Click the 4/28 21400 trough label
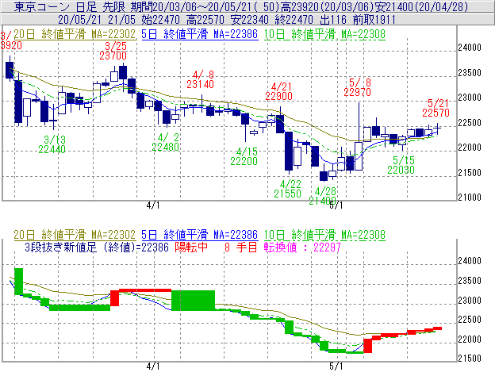The height and width of the screenshot is (376, 495). coord(323,196)
